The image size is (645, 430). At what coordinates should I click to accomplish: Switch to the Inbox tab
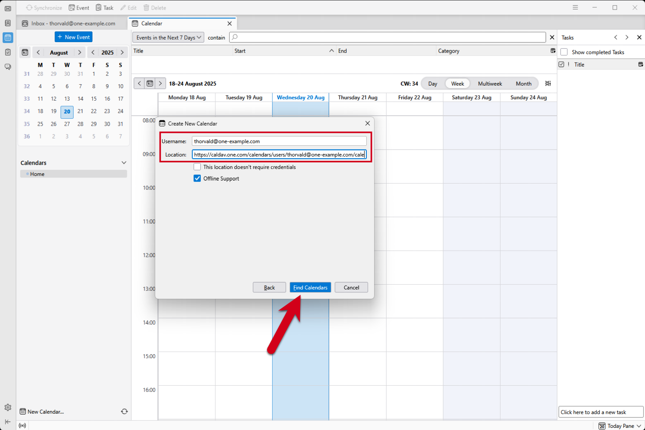[x=73, y=23]
